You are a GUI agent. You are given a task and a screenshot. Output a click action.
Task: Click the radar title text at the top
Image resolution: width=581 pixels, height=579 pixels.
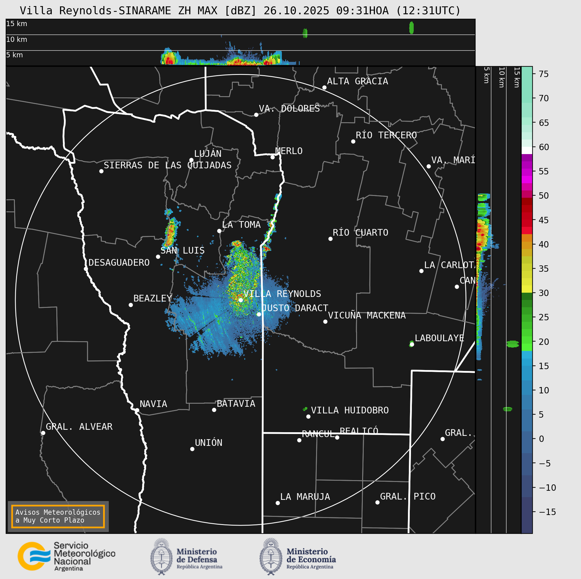240,11
